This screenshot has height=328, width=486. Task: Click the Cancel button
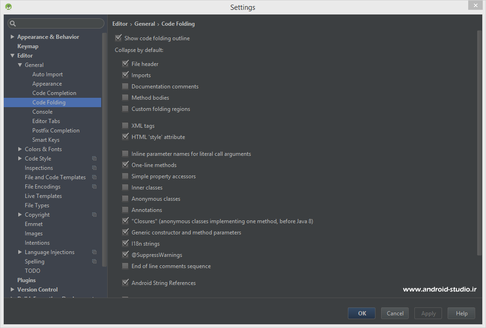(x=395, y=313)
